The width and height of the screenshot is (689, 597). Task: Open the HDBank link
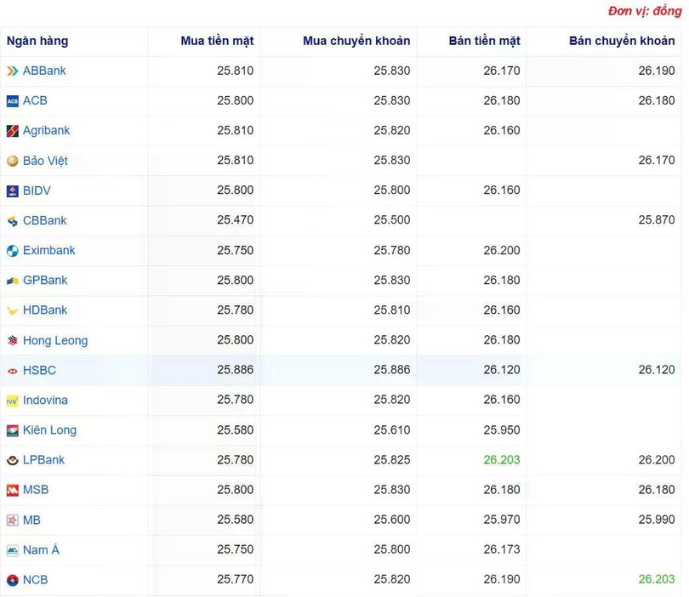tap(45, 310)
